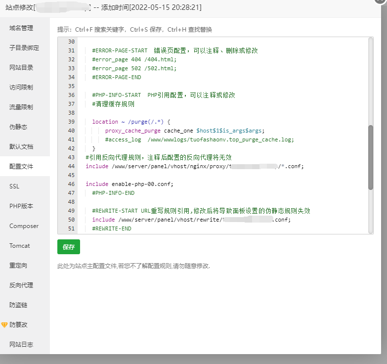Click the 'include enable-php-00.conf;' line
Screen dimensions: 387x364
point(129,184)
